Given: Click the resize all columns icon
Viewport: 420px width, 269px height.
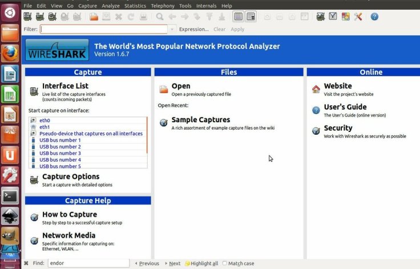Looking at the screenshot, I should point(304,17).
